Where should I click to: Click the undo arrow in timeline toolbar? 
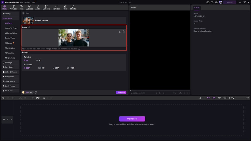click(3, 98)
